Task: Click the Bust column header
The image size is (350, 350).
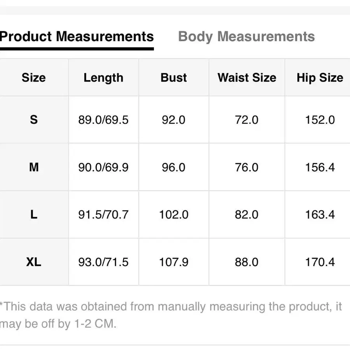Action: [x=174, y=78]
